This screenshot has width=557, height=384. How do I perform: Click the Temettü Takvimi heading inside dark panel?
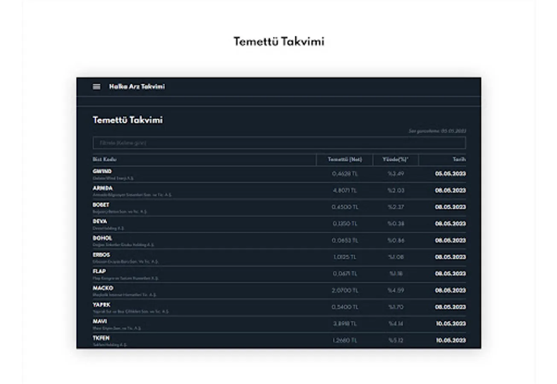128,120
